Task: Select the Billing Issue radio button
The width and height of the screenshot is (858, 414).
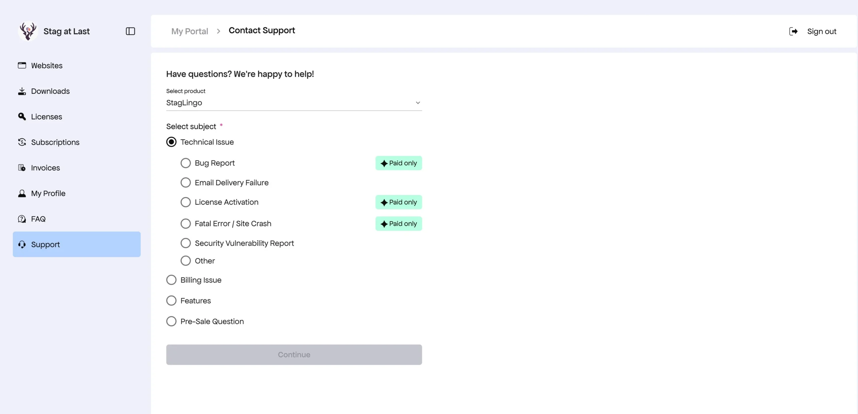Action: click(171, 280)
